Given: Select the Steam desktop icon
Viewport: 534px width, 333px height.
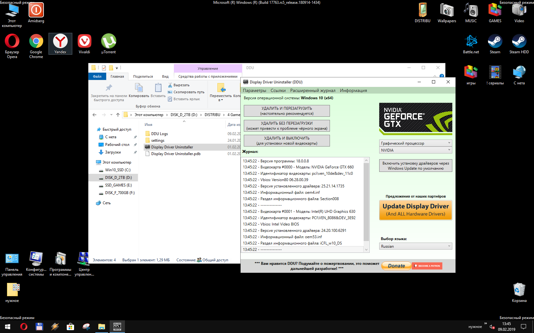Looking at the screenshot, I should [495, 44].
